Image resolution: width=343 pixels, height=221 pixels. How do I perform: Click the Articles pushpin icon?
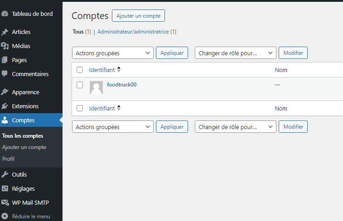tap(5, 32)
